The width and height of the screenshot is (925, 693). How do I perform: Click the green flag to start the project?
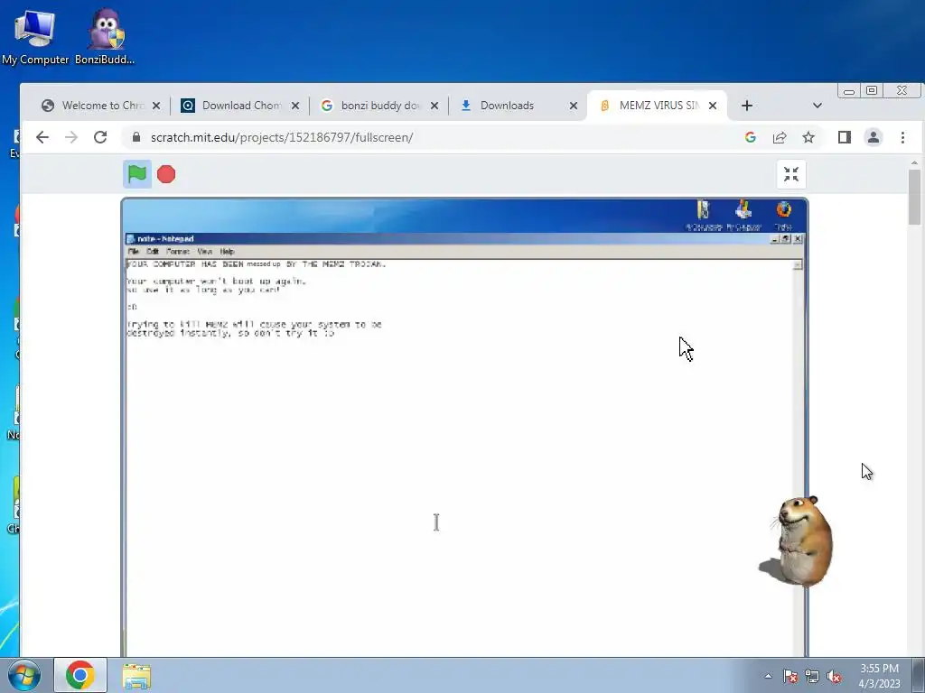coord(137,174)
